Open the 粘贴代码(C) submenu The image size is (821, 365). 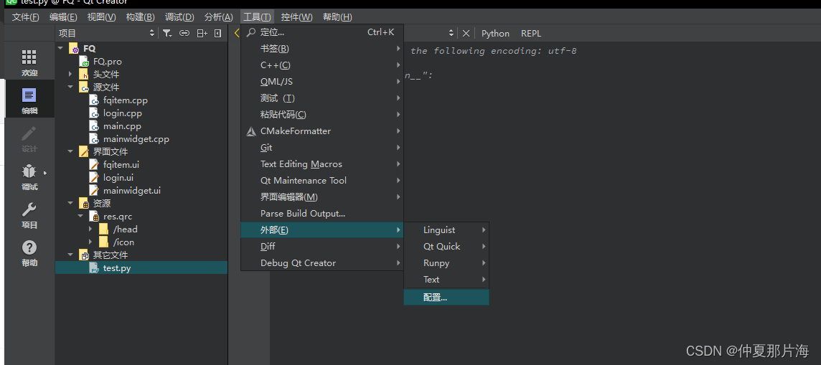(x=322, y=115)
